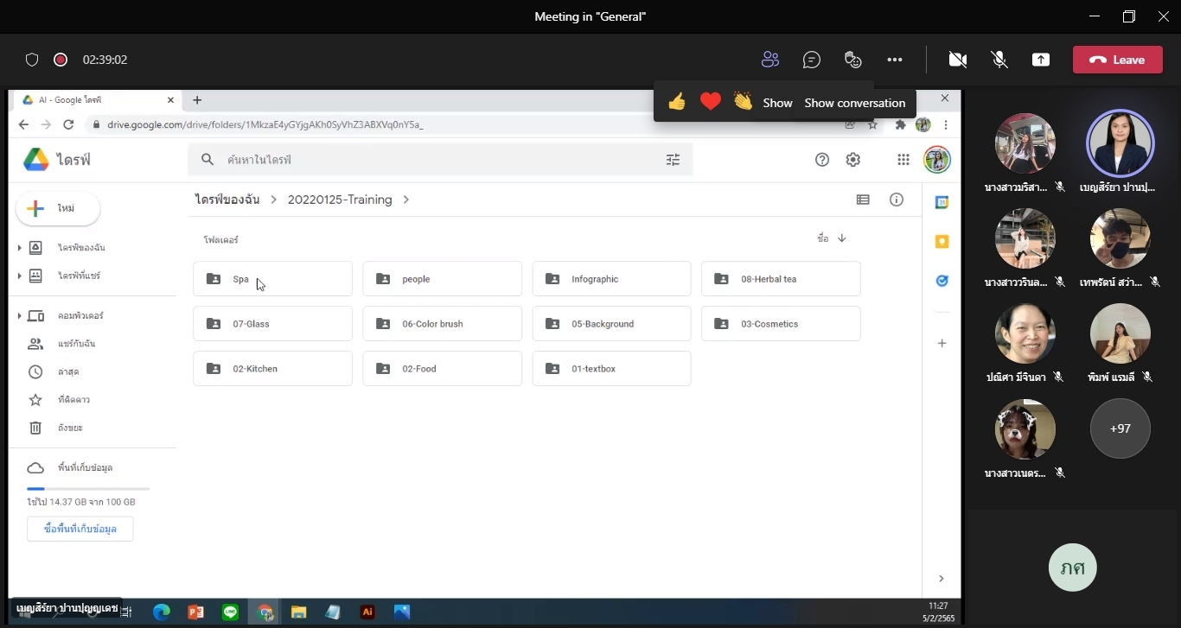This screenshot has height=628, width=1181.
Task: Close the AI - Google Drive tab
Action: 170,100
